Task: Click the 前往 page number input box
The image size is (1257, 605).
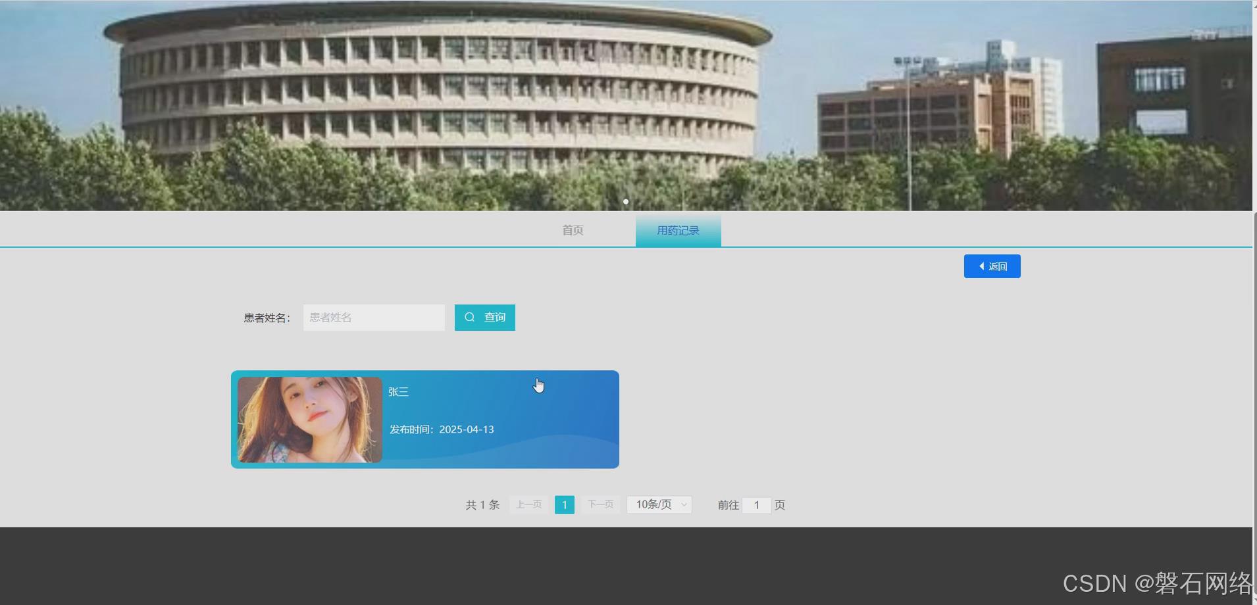Action: [756, 505]
